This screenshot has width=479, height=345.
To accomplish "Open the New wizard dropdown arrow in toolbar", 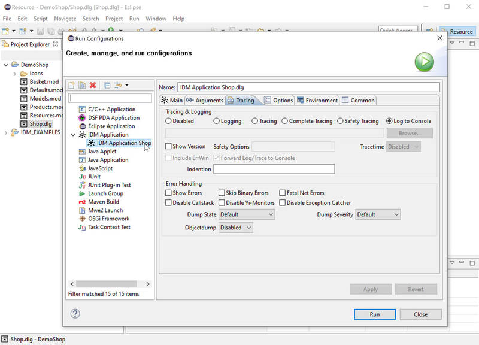I will (x=14, y=31).
